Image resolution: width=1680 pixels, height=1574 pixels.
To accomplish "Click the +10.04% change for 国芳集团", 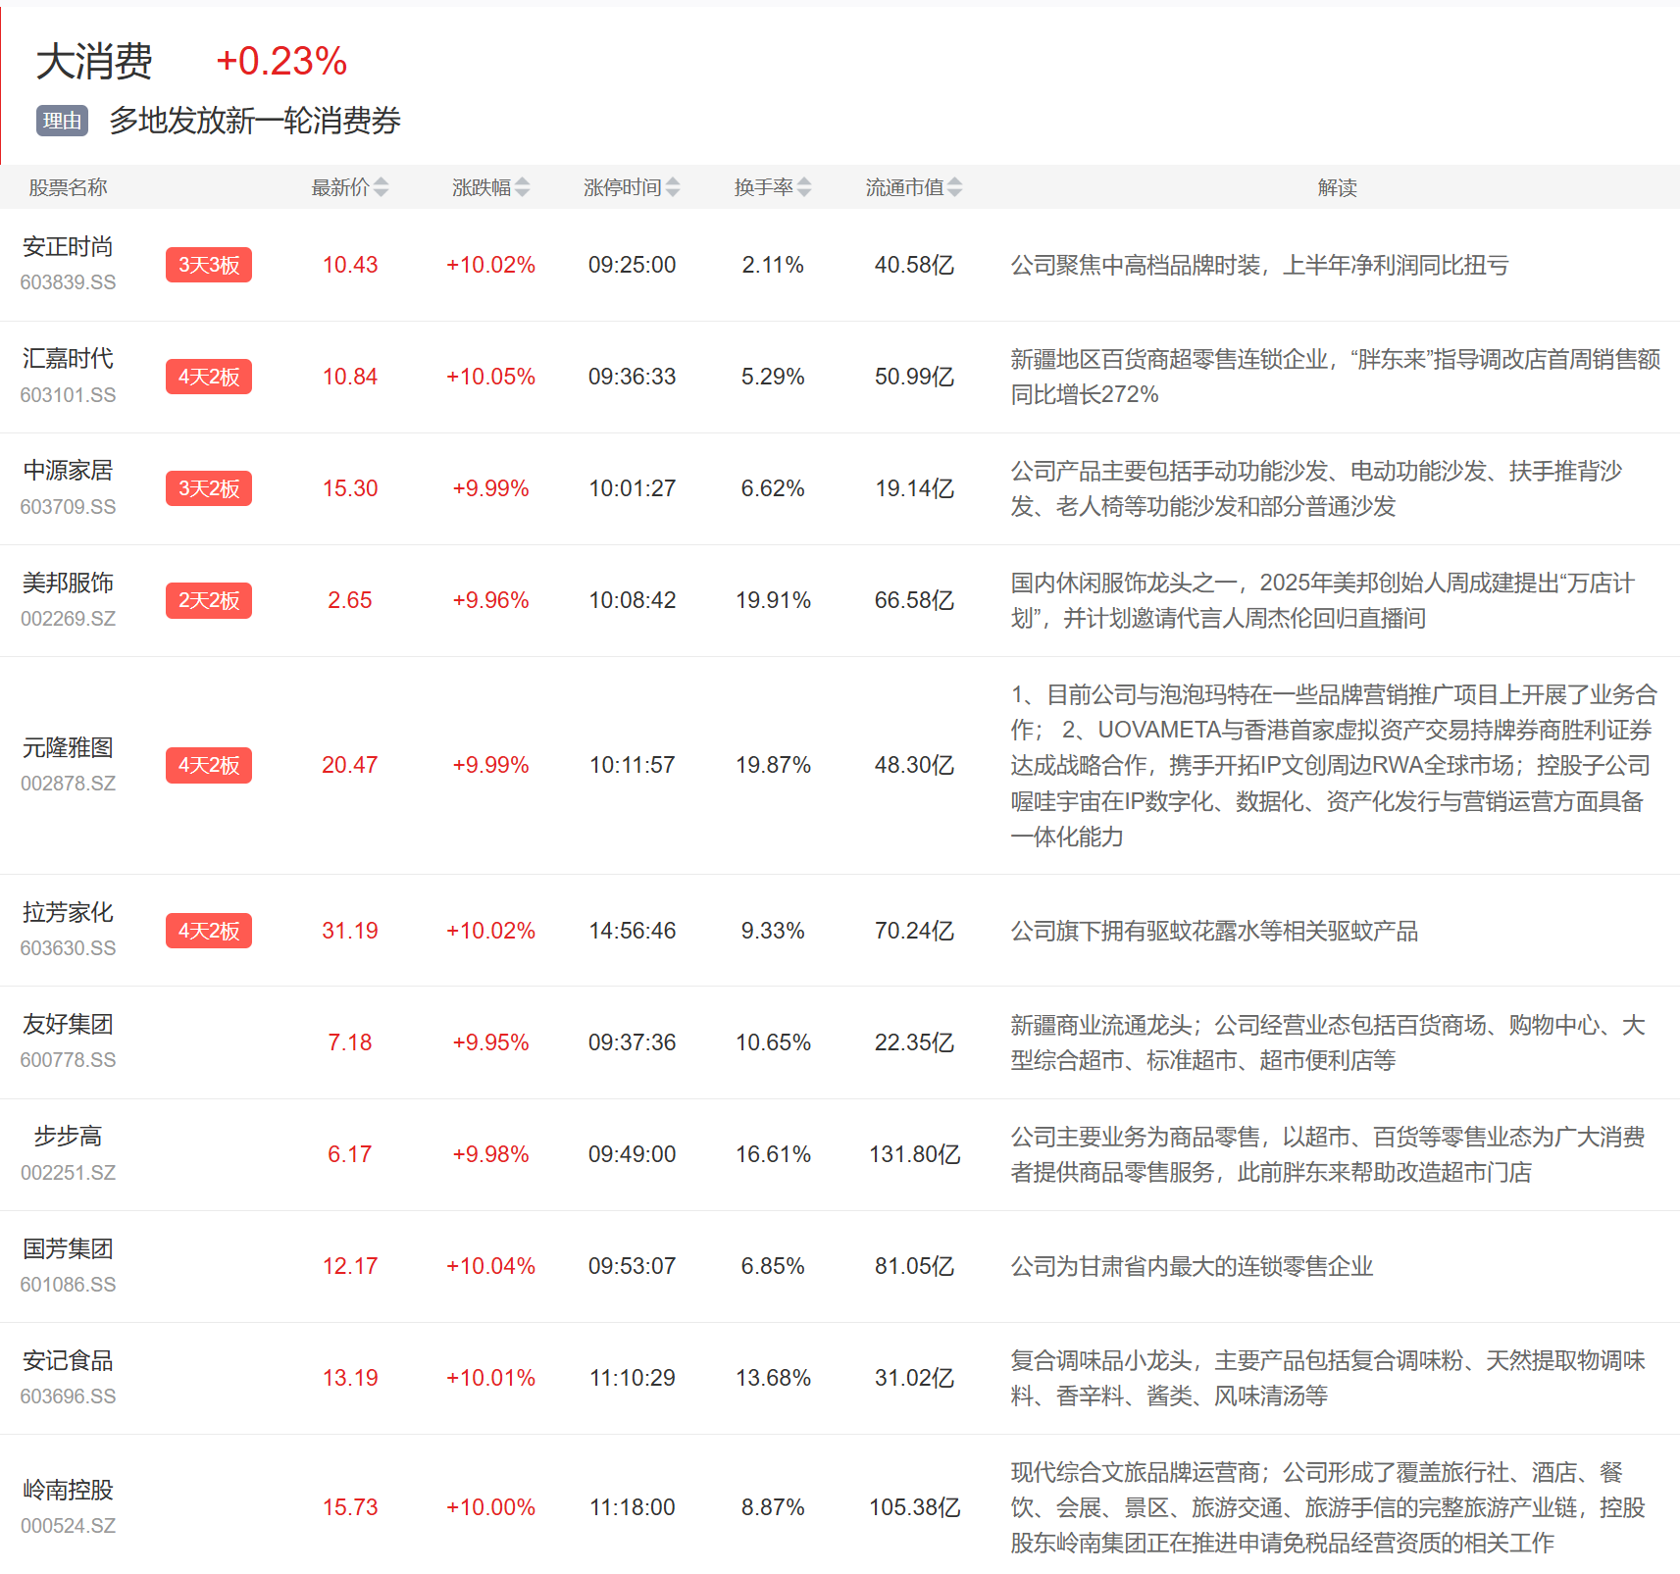I will point(490,1266).
